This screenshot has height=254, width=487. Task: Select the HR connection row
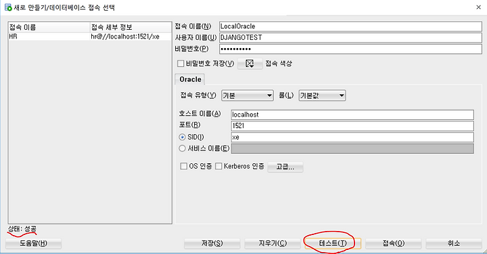[90, 37]
